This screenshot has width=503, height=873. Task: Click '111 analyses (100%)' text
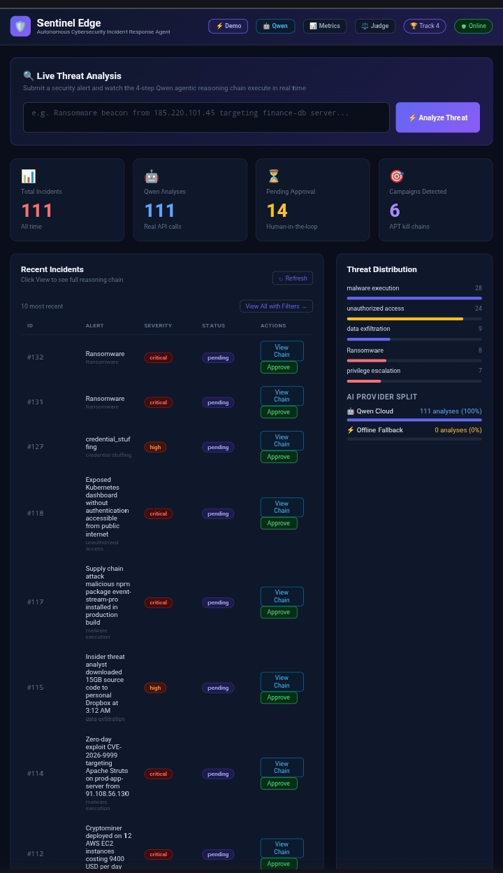click(451, 411)
